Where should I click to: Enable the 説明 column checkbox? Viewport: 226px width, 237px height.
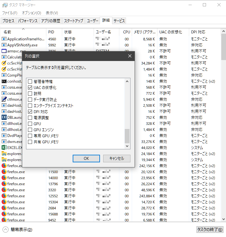tap(30, 94)
